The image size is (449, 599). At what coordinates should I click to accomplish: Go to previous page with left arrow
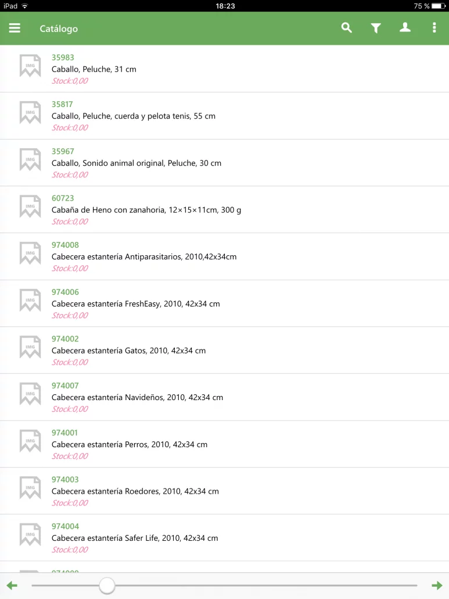(12, 585)
